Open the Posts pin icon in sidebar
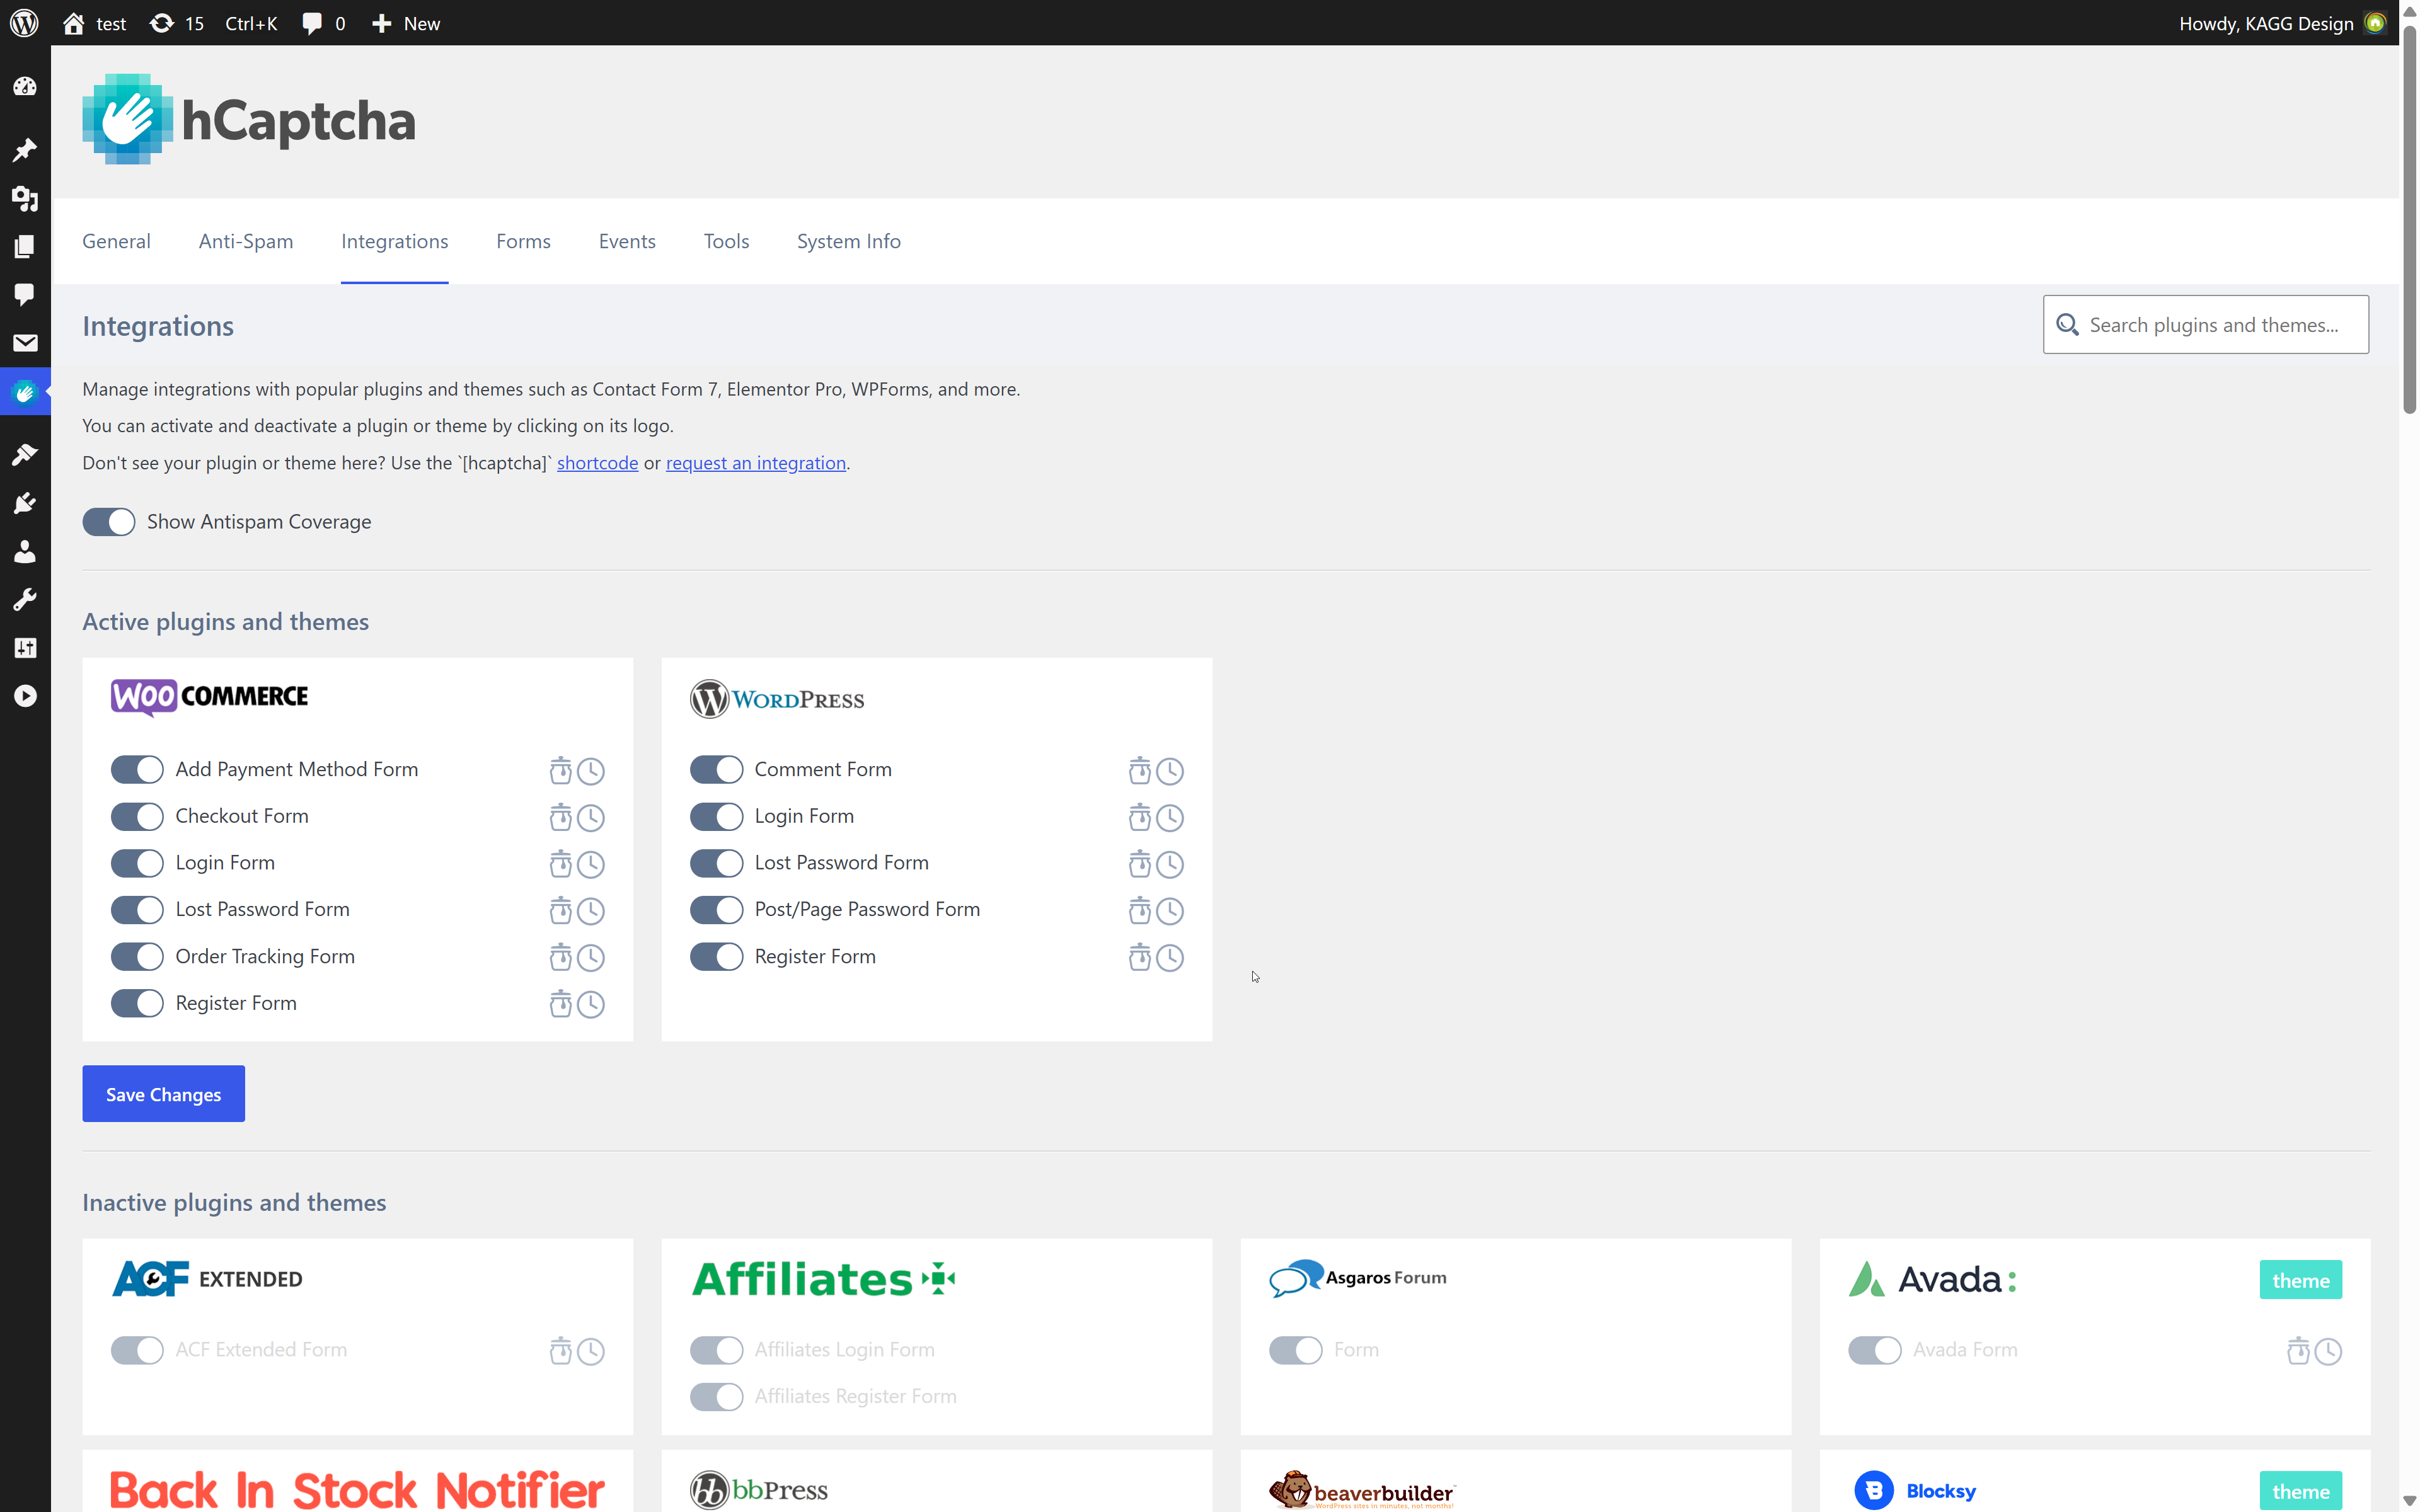The image size is (2420, 1512). 25,150
